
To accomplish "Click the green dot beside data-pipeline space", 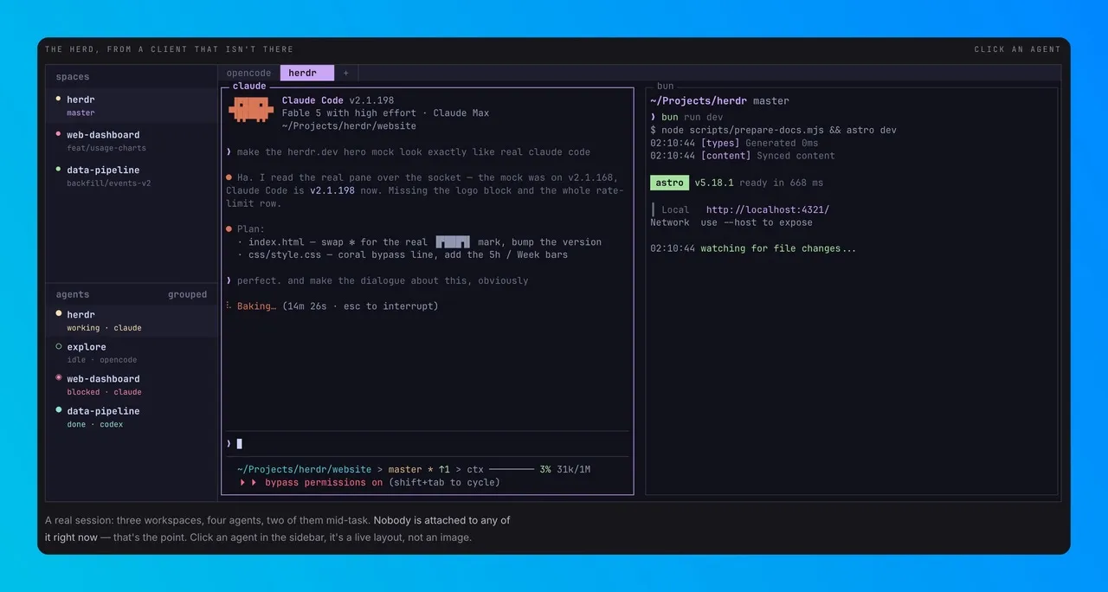I will pos(58,170).
